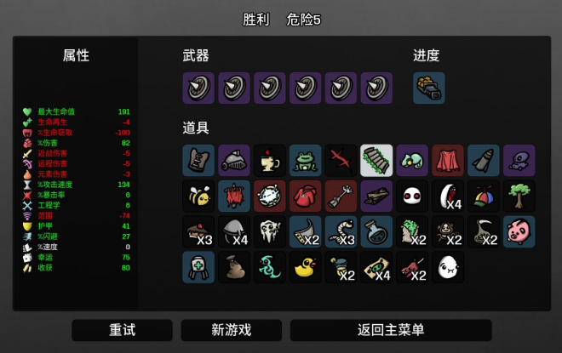Return to main menu via 返回主菜单
The width and height of the screenshot is (562, 353).
(x=391, y=330)
